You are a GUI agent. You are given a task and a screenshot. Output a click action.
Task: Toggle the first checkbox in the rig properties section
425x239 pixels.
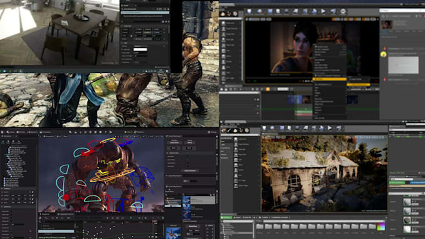(x=187, y=157)
